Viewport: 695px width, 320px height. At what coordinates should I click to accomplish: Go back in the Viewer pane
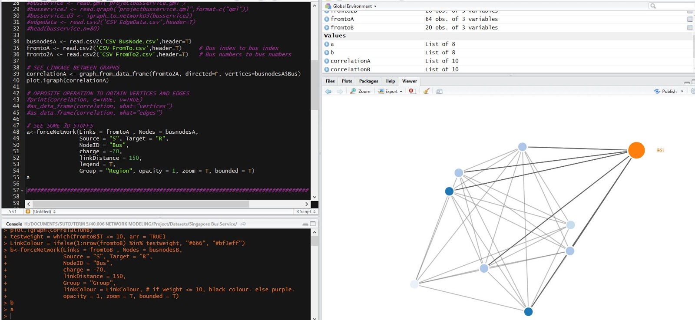pyautogui.click(x=328, y=91)
